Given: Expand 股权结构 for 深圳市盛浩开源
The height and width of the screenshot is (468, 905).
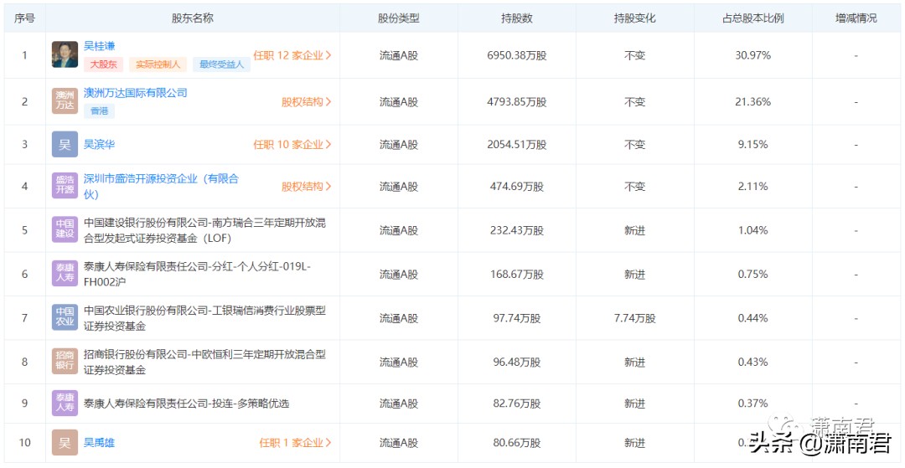Looking at the screenshot, I should pos(307,186).
